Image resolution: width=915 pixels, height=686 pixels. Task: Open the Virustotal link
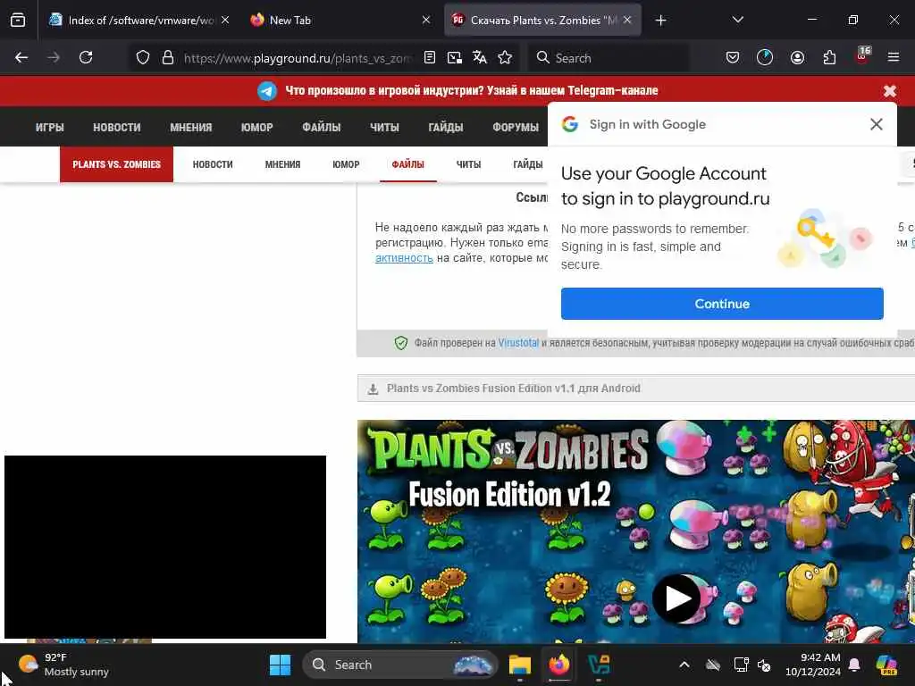pyautogui.click(x=518, y=343)
